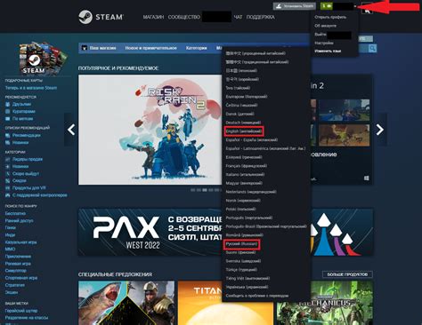This screenshot has width=422, height=325.
Task: Select Magyar (венгерский) language option
Action: pyautogui.click(x=244, y=183)
